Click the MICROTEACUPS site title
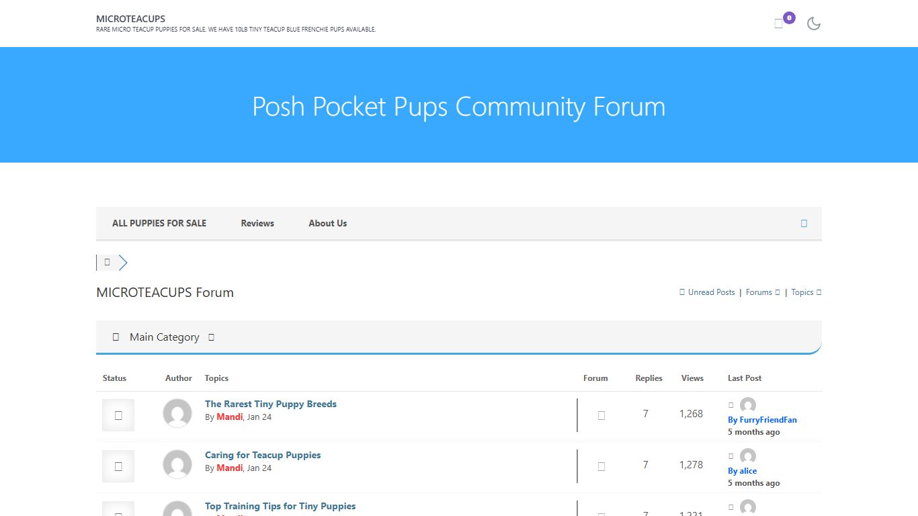Viewport: 918px width, 516px height. (x=131, y=19)
